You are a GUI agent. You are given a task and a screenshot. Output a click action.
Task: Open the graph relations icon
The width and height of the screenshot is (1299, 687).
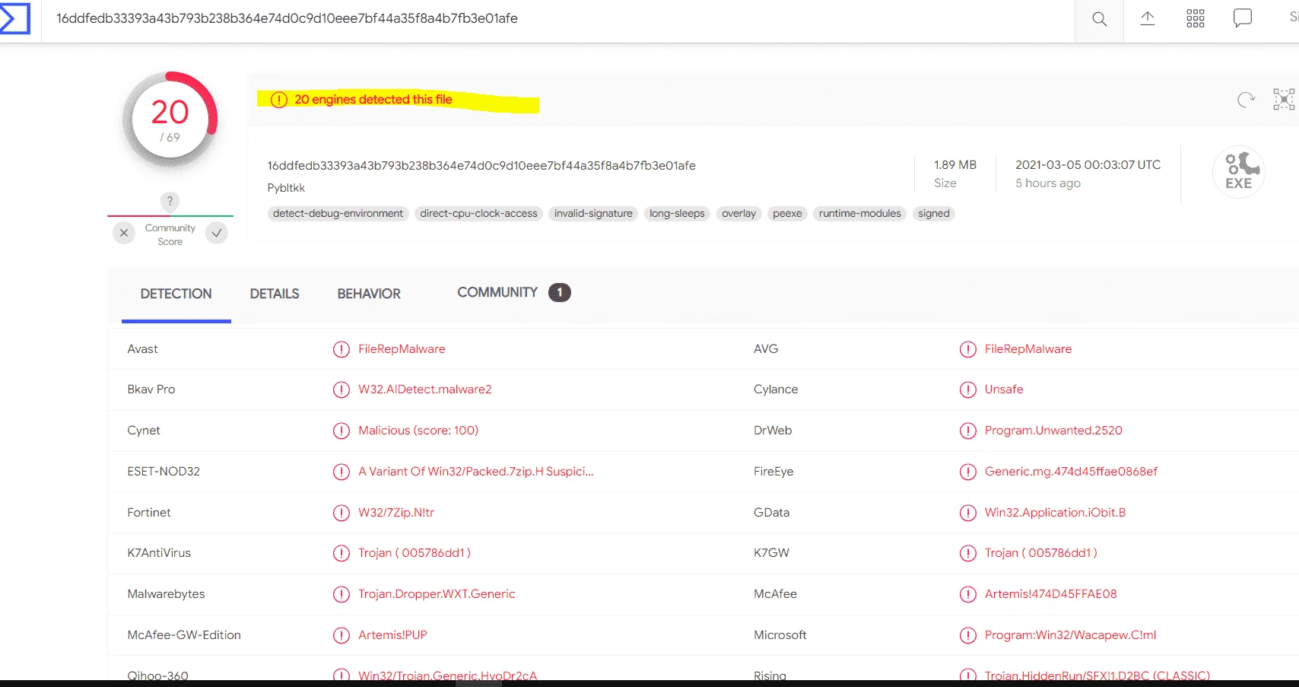click(1284, 99)
